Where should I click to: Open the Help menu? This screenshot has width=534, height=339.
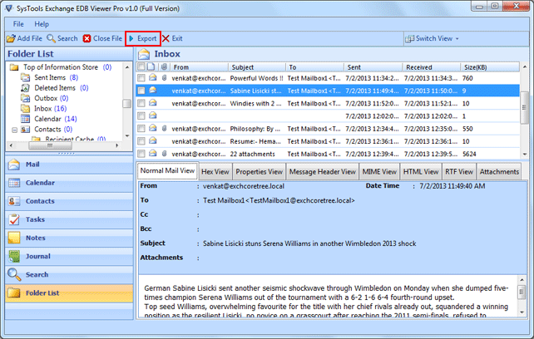pos(42,24)
